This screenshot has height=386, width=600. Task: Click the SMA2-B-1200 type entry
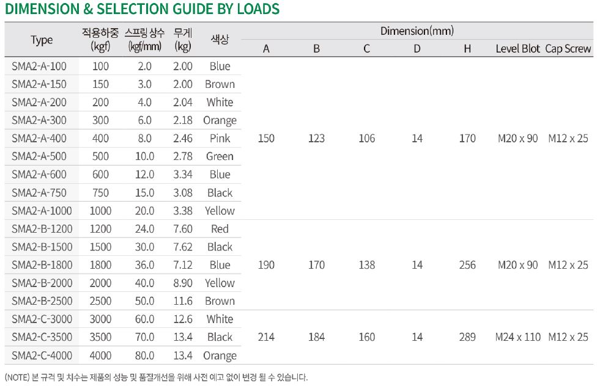click(42, 229)
